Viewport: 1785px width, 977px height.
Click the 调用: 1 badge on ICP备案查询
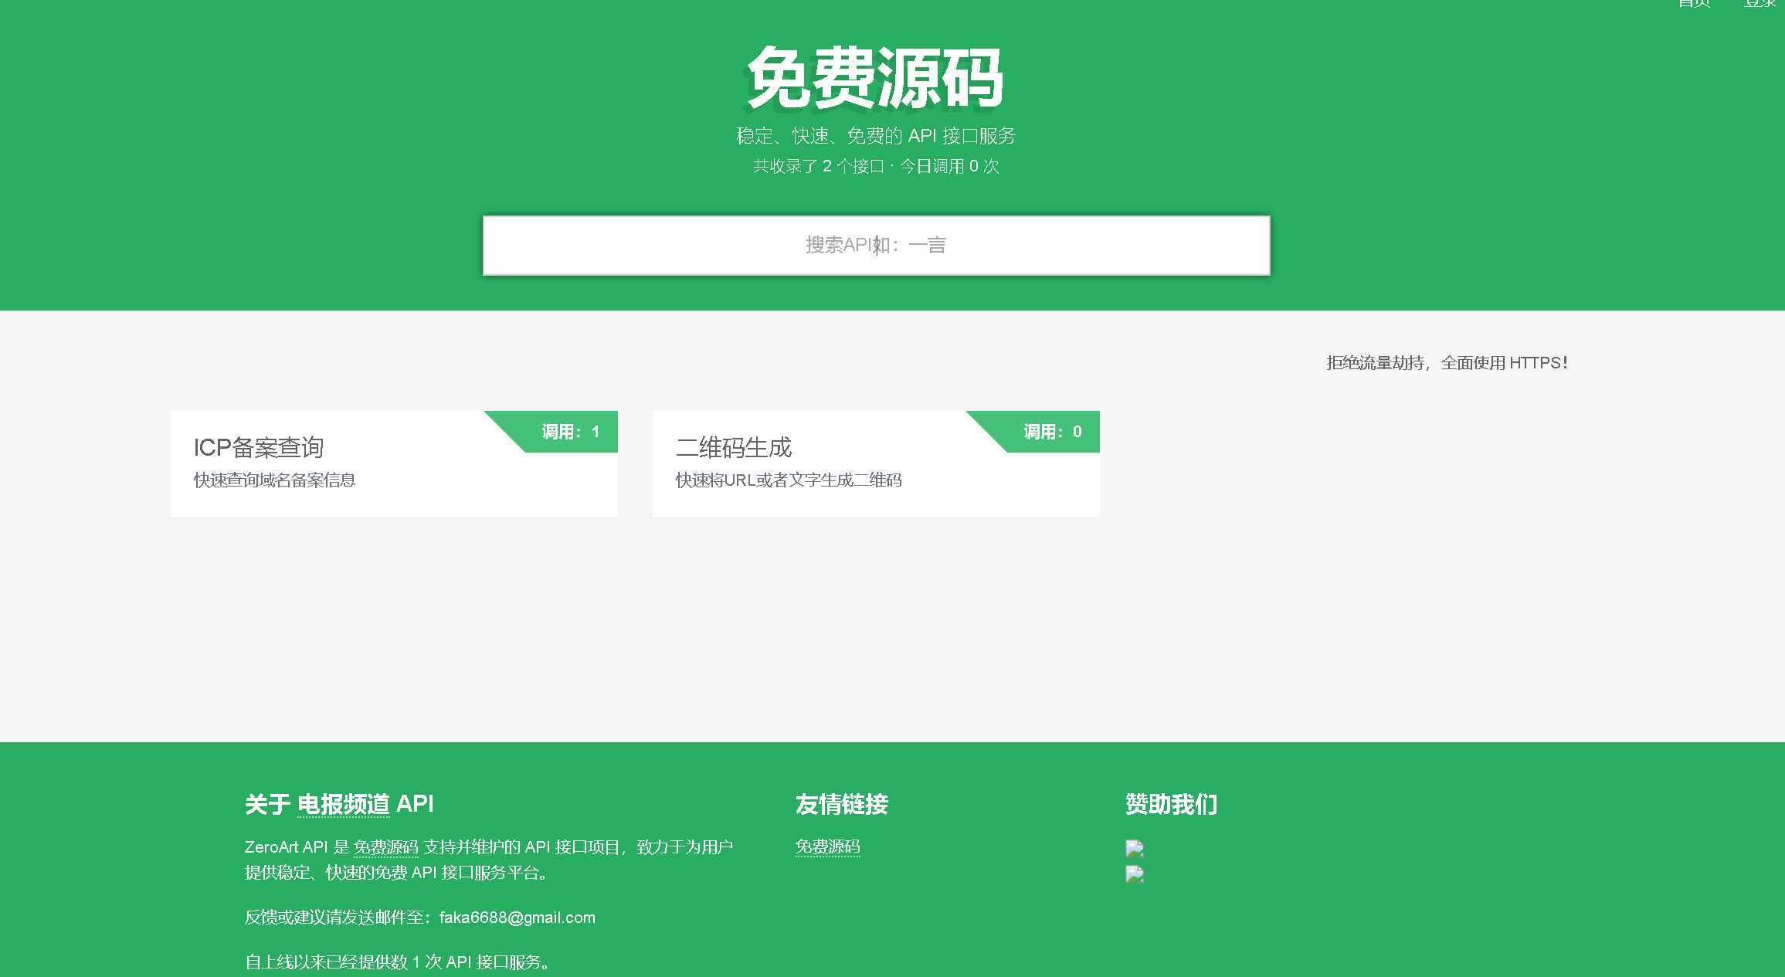[569, 432]
